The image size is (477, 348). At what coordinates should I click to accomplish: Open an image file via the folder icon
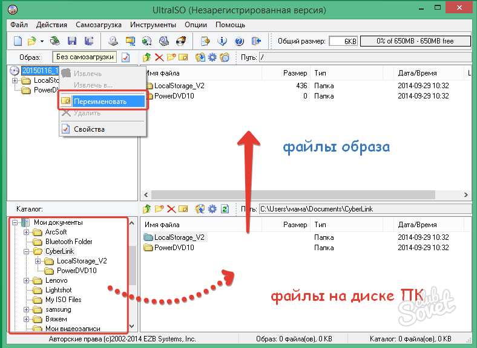(x=31, y=41)
